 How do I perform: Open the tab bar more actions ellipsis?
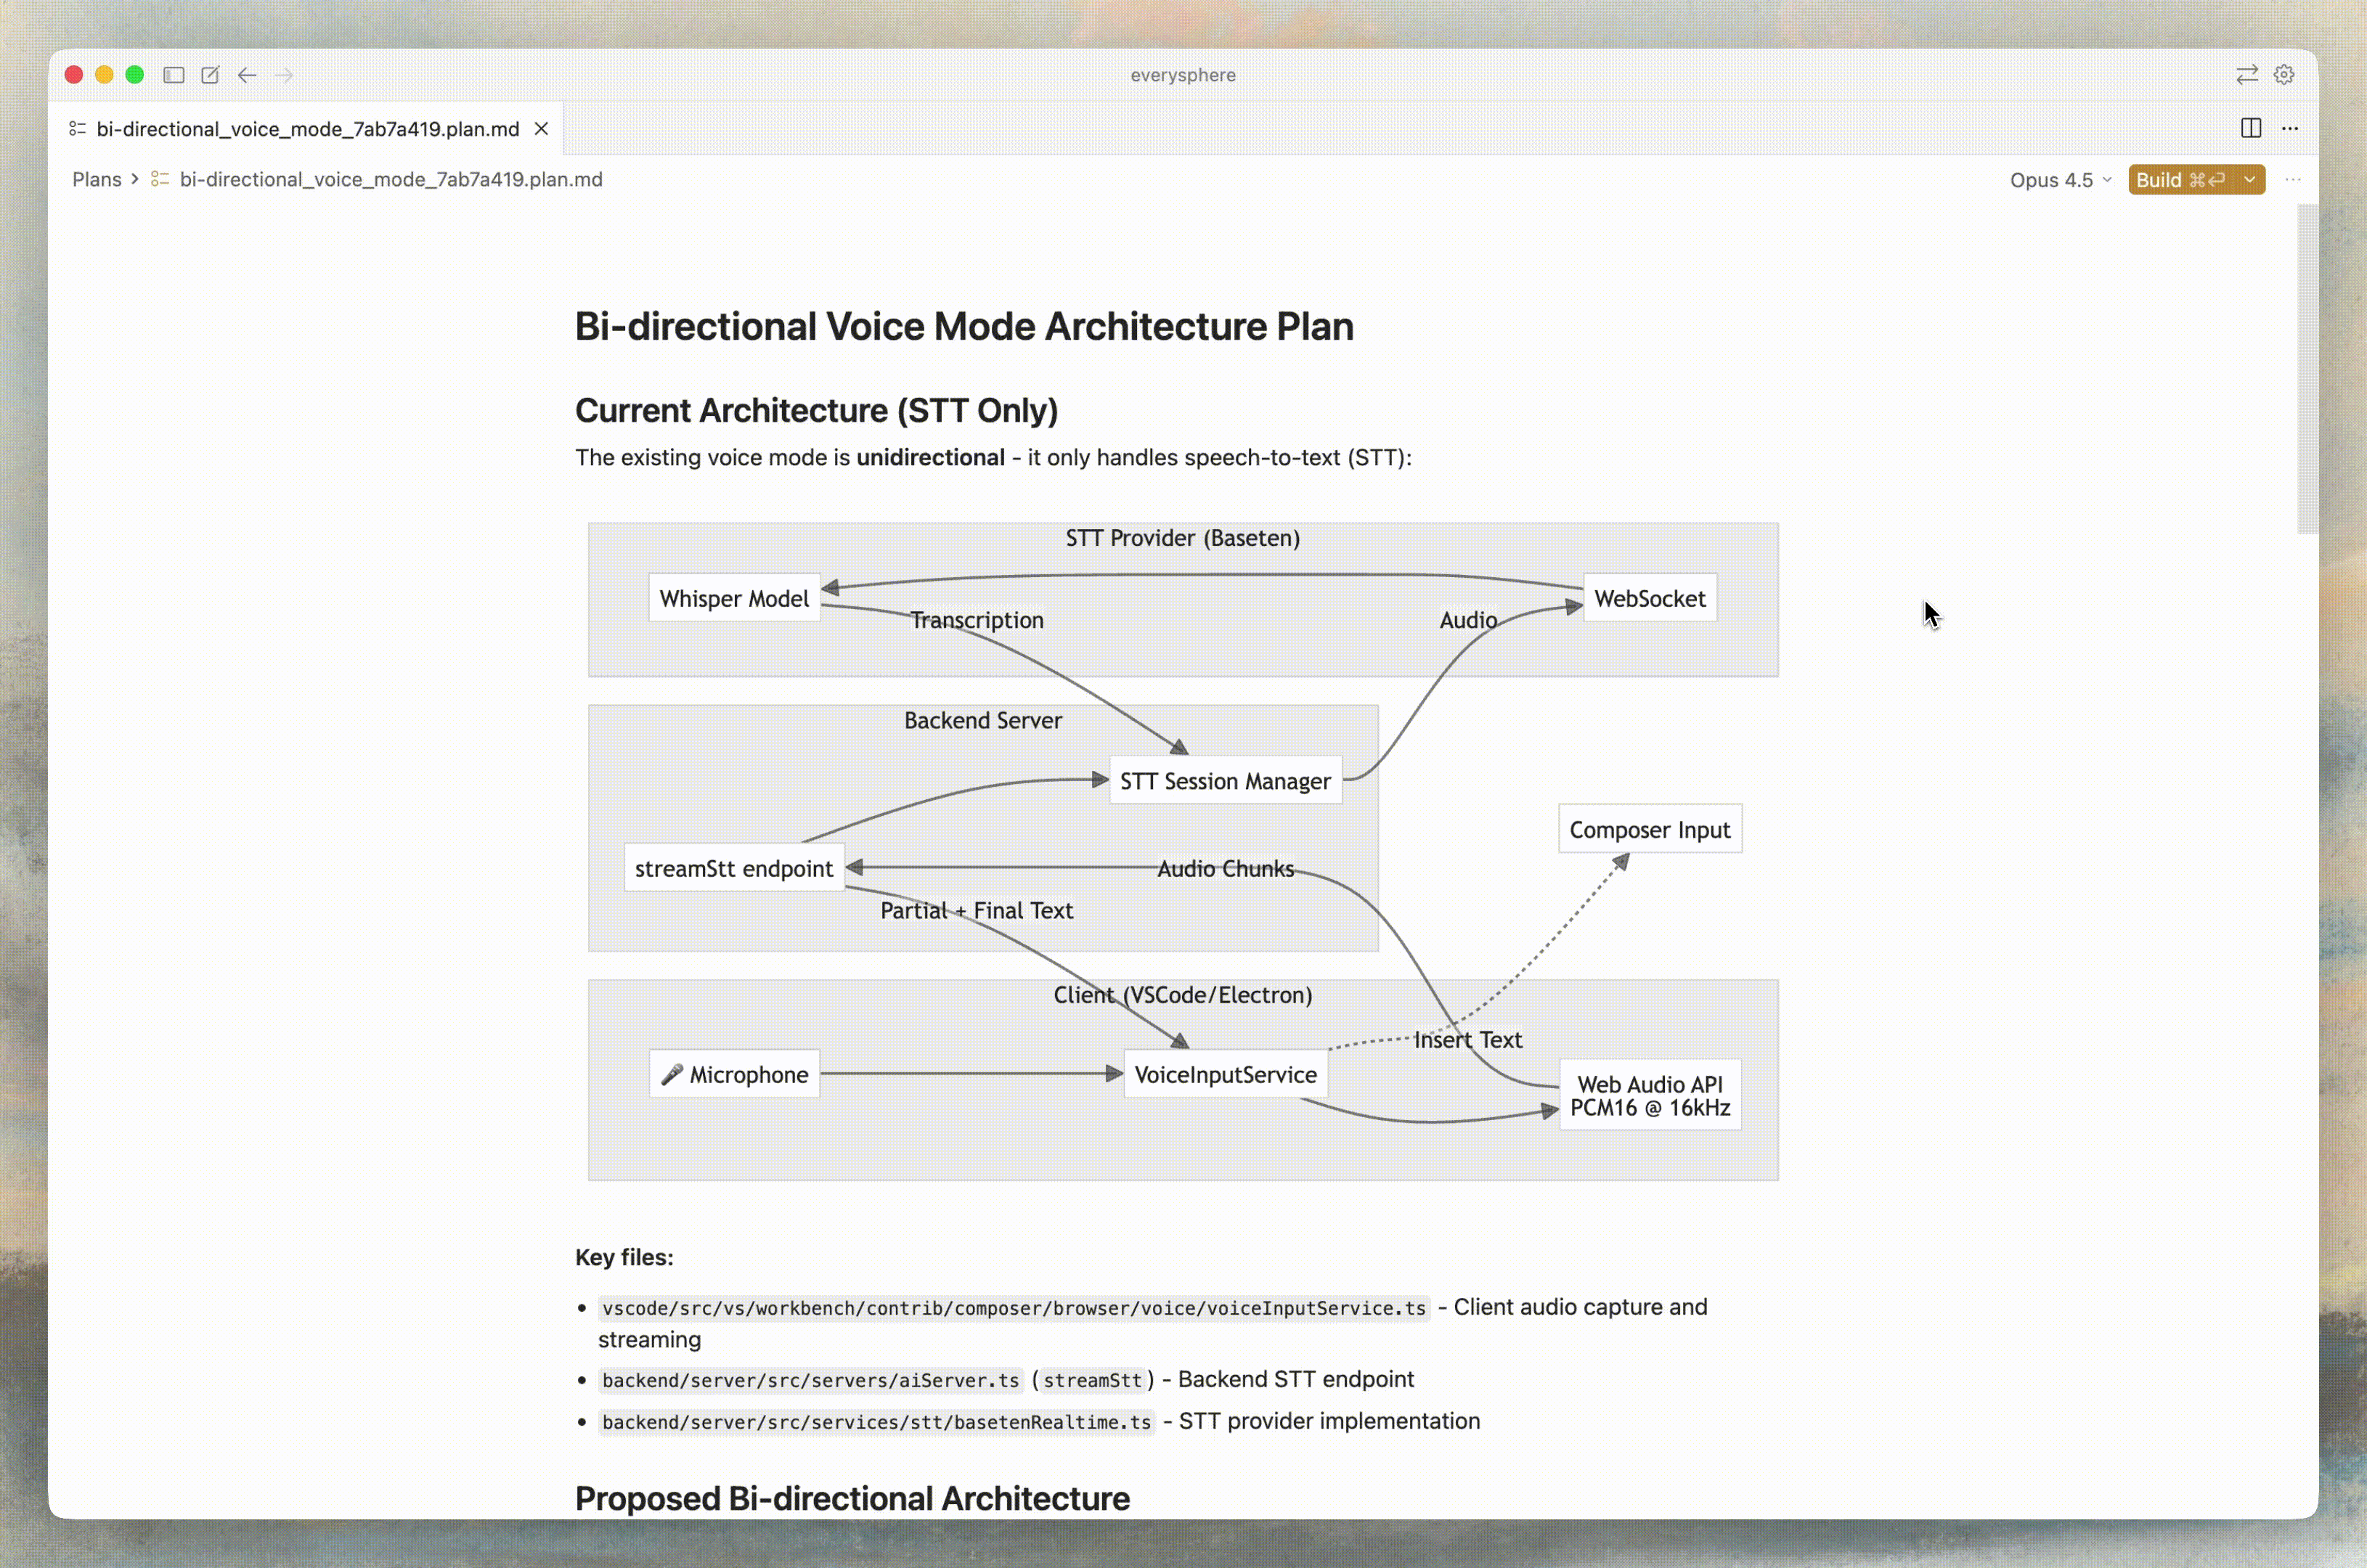point(2290,128)
